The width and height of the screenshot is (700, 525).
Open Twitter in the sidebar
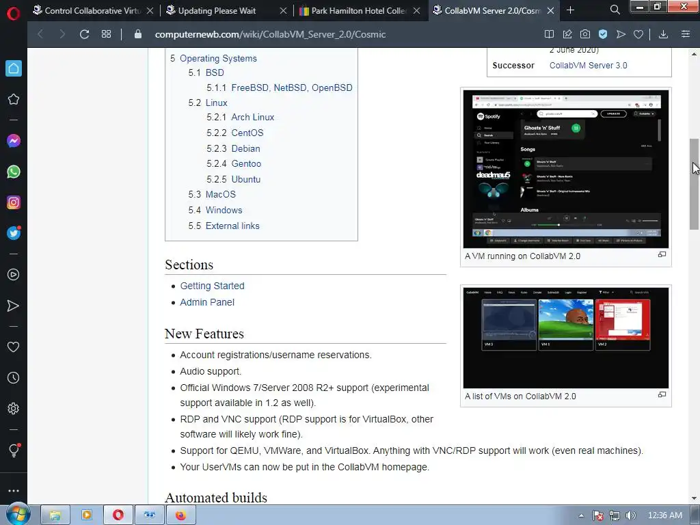pyautogui.click(x=14, y=233)
